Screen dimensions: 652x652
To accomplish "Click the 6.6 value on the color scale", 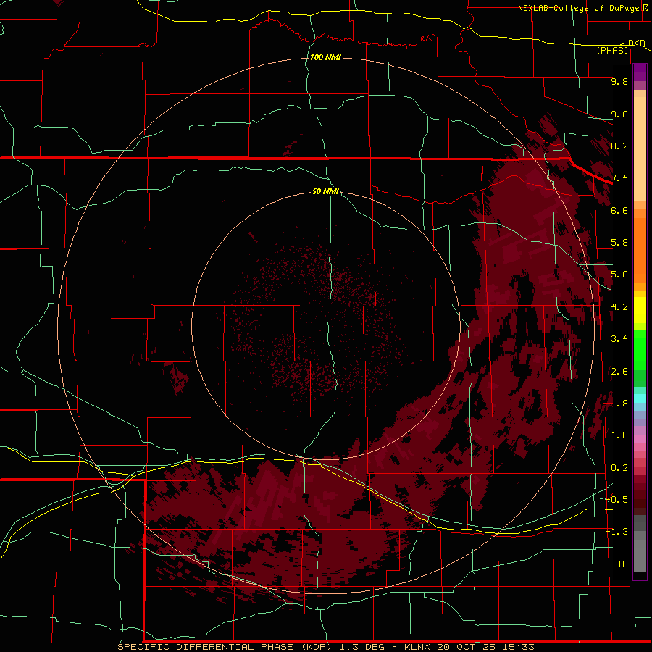I will (x=619, y=210).
